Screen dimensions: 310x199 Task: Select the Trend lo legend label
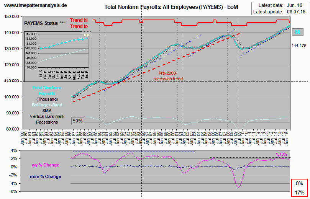pyautogui.click(x=79, y=26)
